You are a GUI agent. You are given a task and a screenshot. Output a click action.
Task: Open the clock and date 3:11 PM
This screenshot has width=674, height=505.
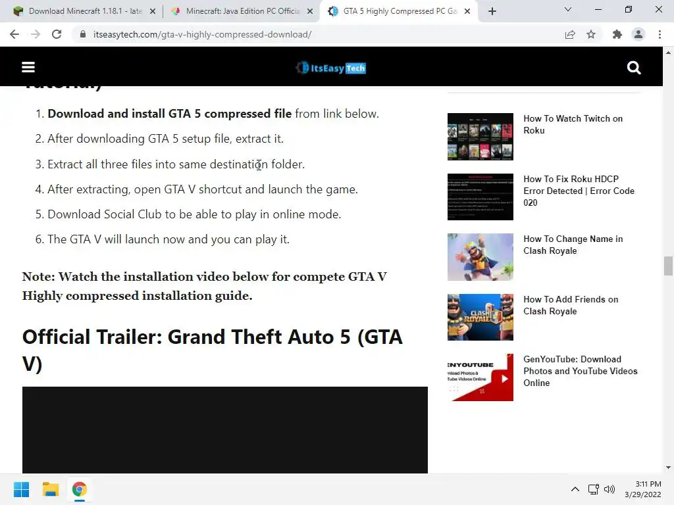click(x=643, y=489)
